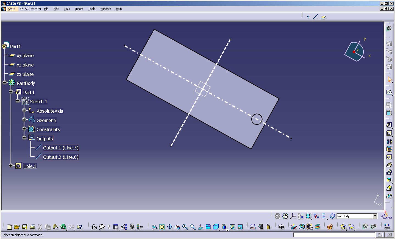Click the Axis System icon
Screen dimensions: 395x239
pos(293,216)
